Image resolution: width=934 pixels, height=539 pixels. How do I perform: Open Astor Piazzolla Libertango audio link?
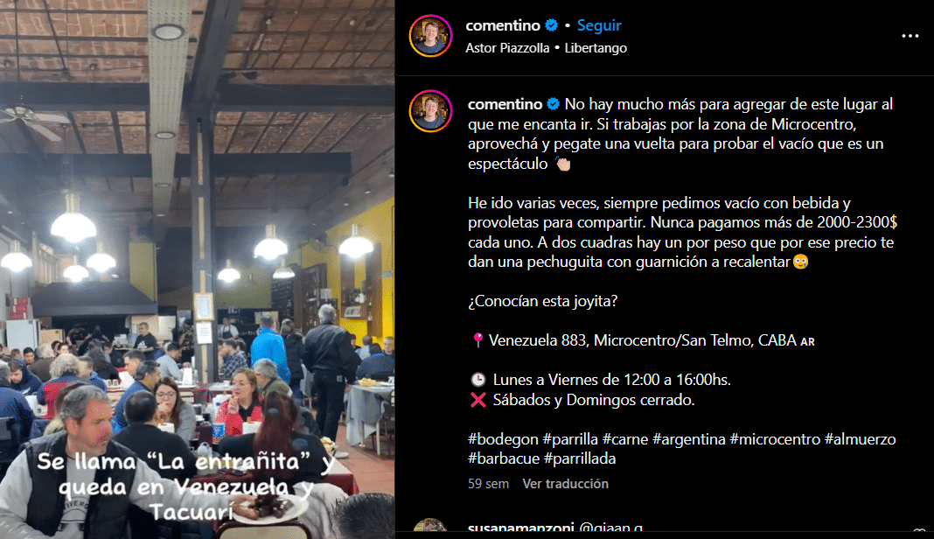(546, 48)
